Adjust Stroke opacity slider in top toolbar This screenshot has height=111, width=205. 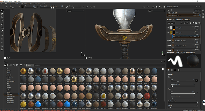(x=46, y=8)
